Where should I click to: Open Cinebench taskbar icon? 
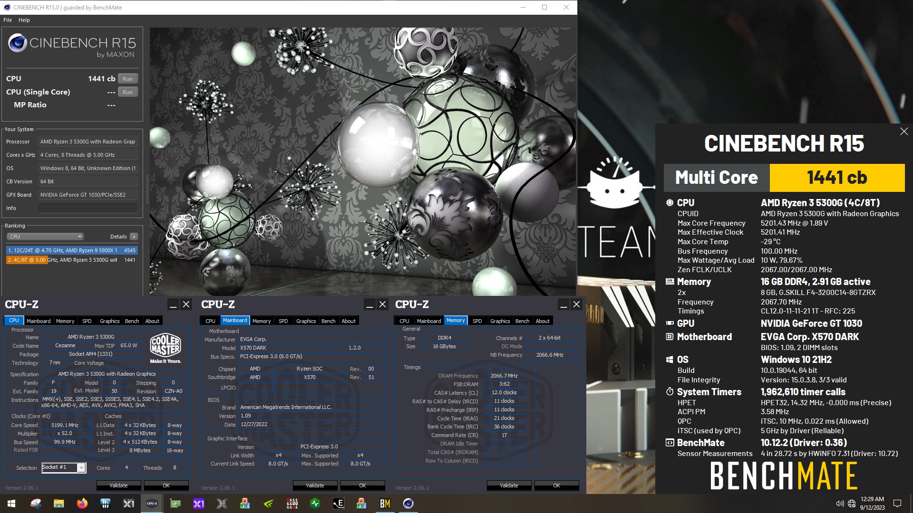coord(408,503)
